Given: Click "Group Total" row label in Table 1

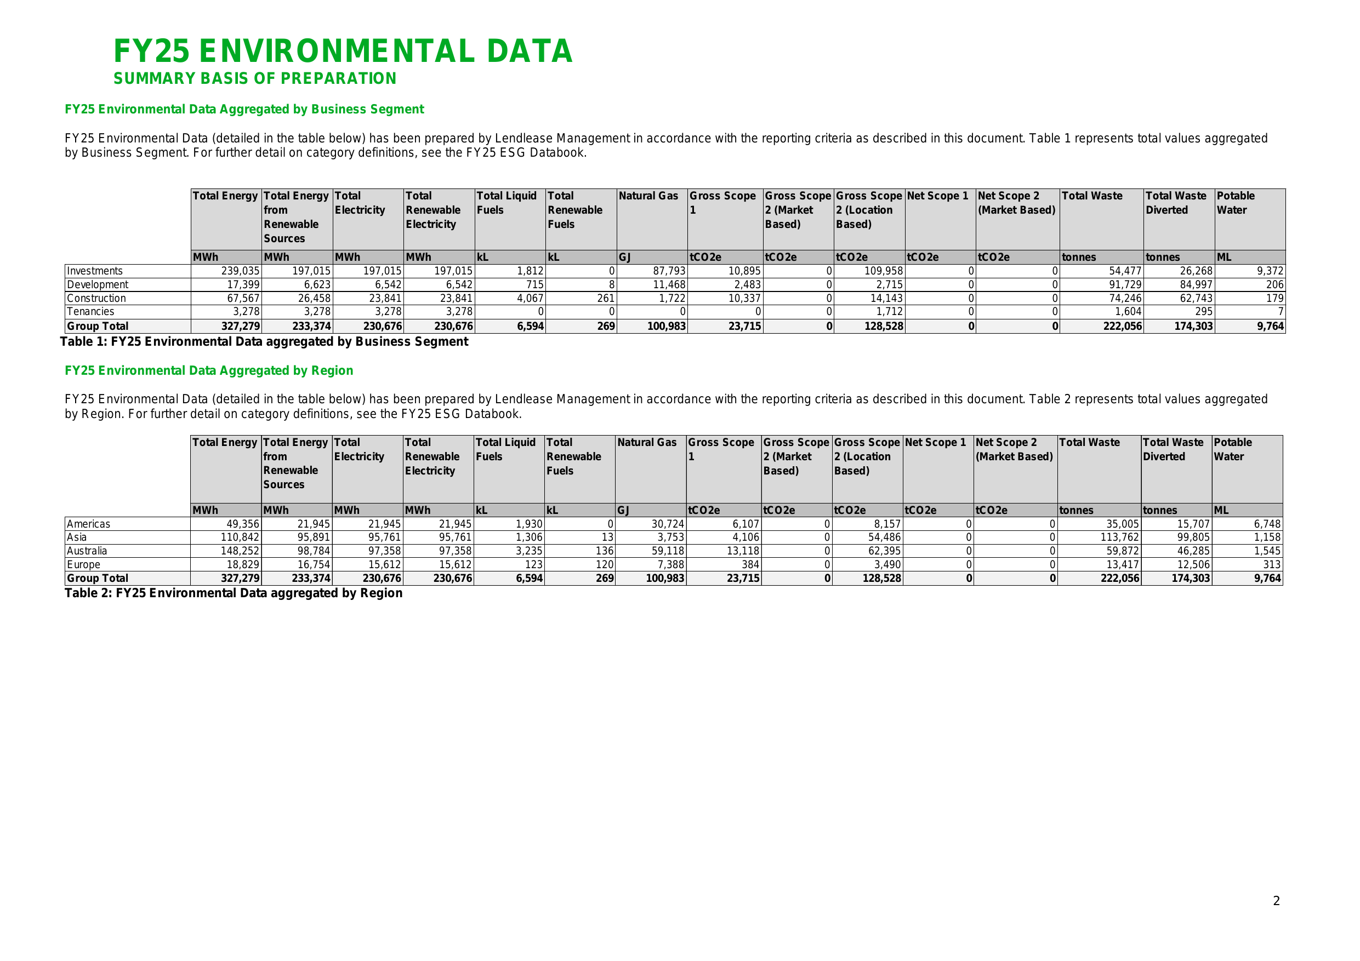Looking at the screenshot, I should point(97,326).
